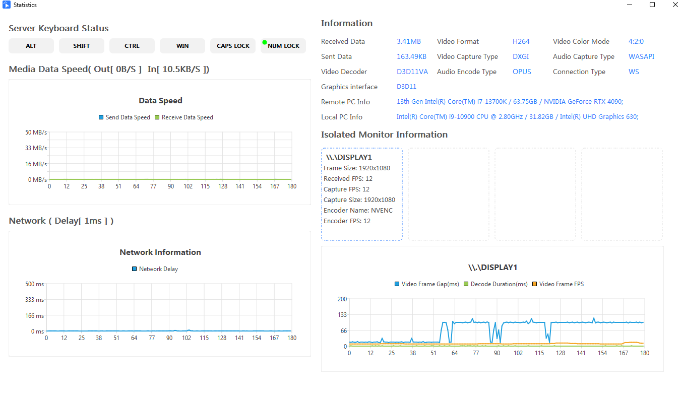Click the Network Delay legend marker
Viewport: 682px width, 398px height.
point(135,269)
